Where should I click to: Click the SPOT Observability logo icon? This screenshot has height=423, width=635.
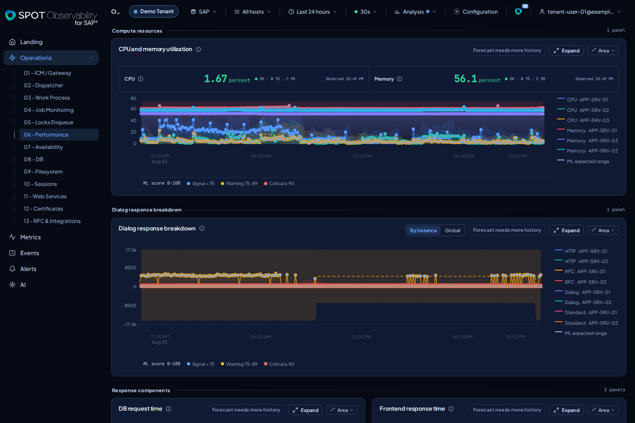(x=11, y=15)
